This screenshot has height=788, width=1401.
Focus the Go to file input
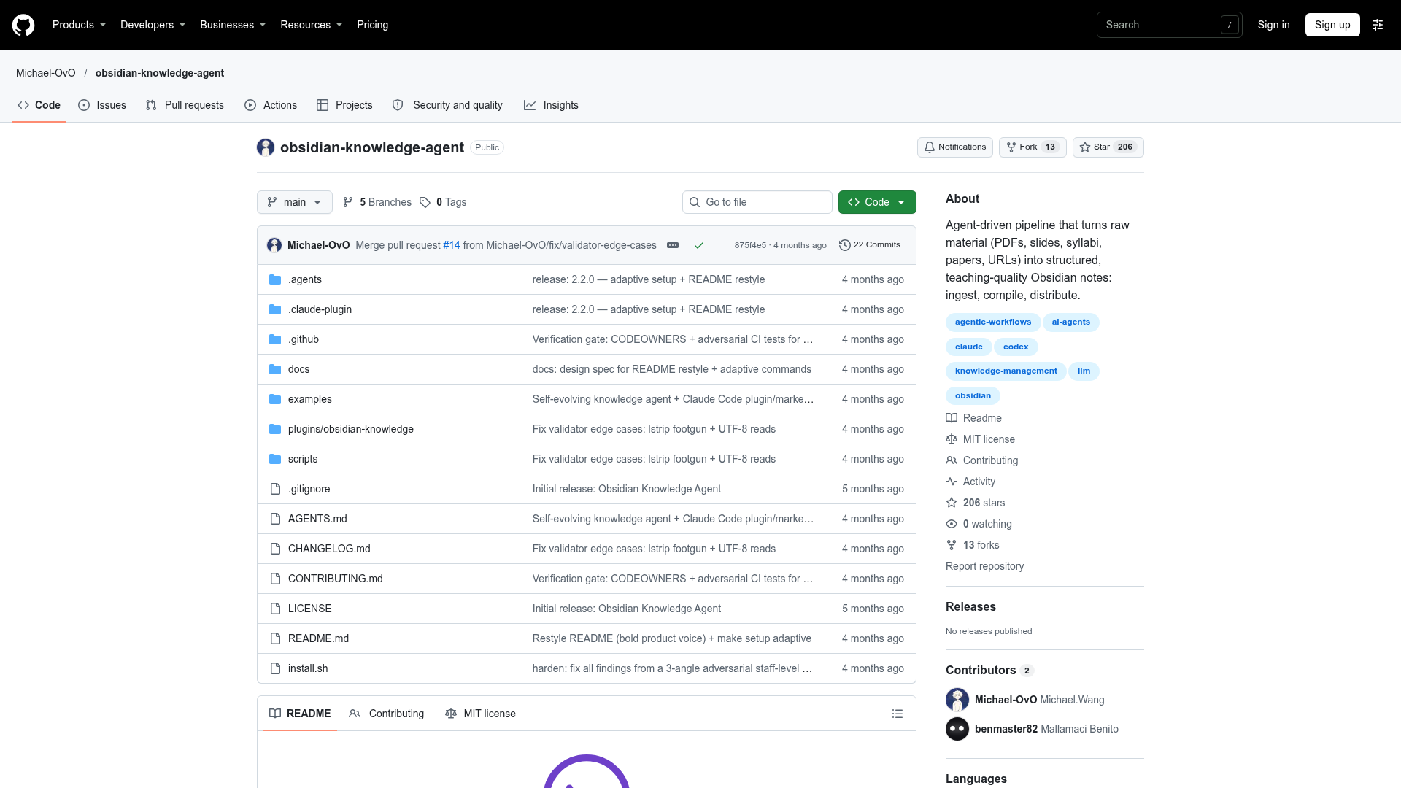[757, 202]
